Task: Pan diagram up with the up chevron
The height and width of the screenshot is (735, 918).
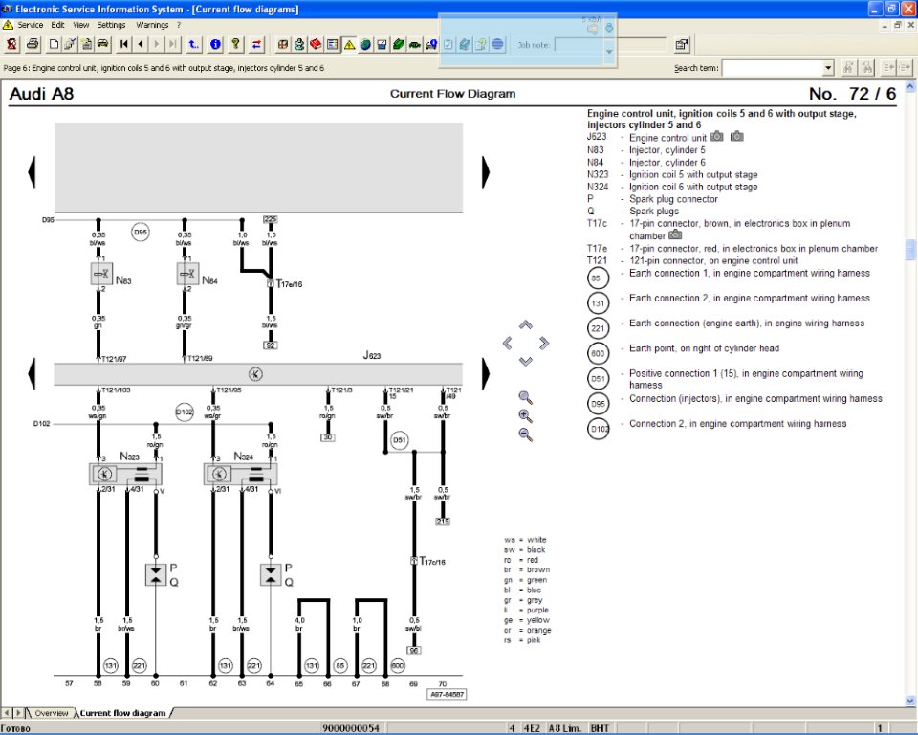Action: 525,324
